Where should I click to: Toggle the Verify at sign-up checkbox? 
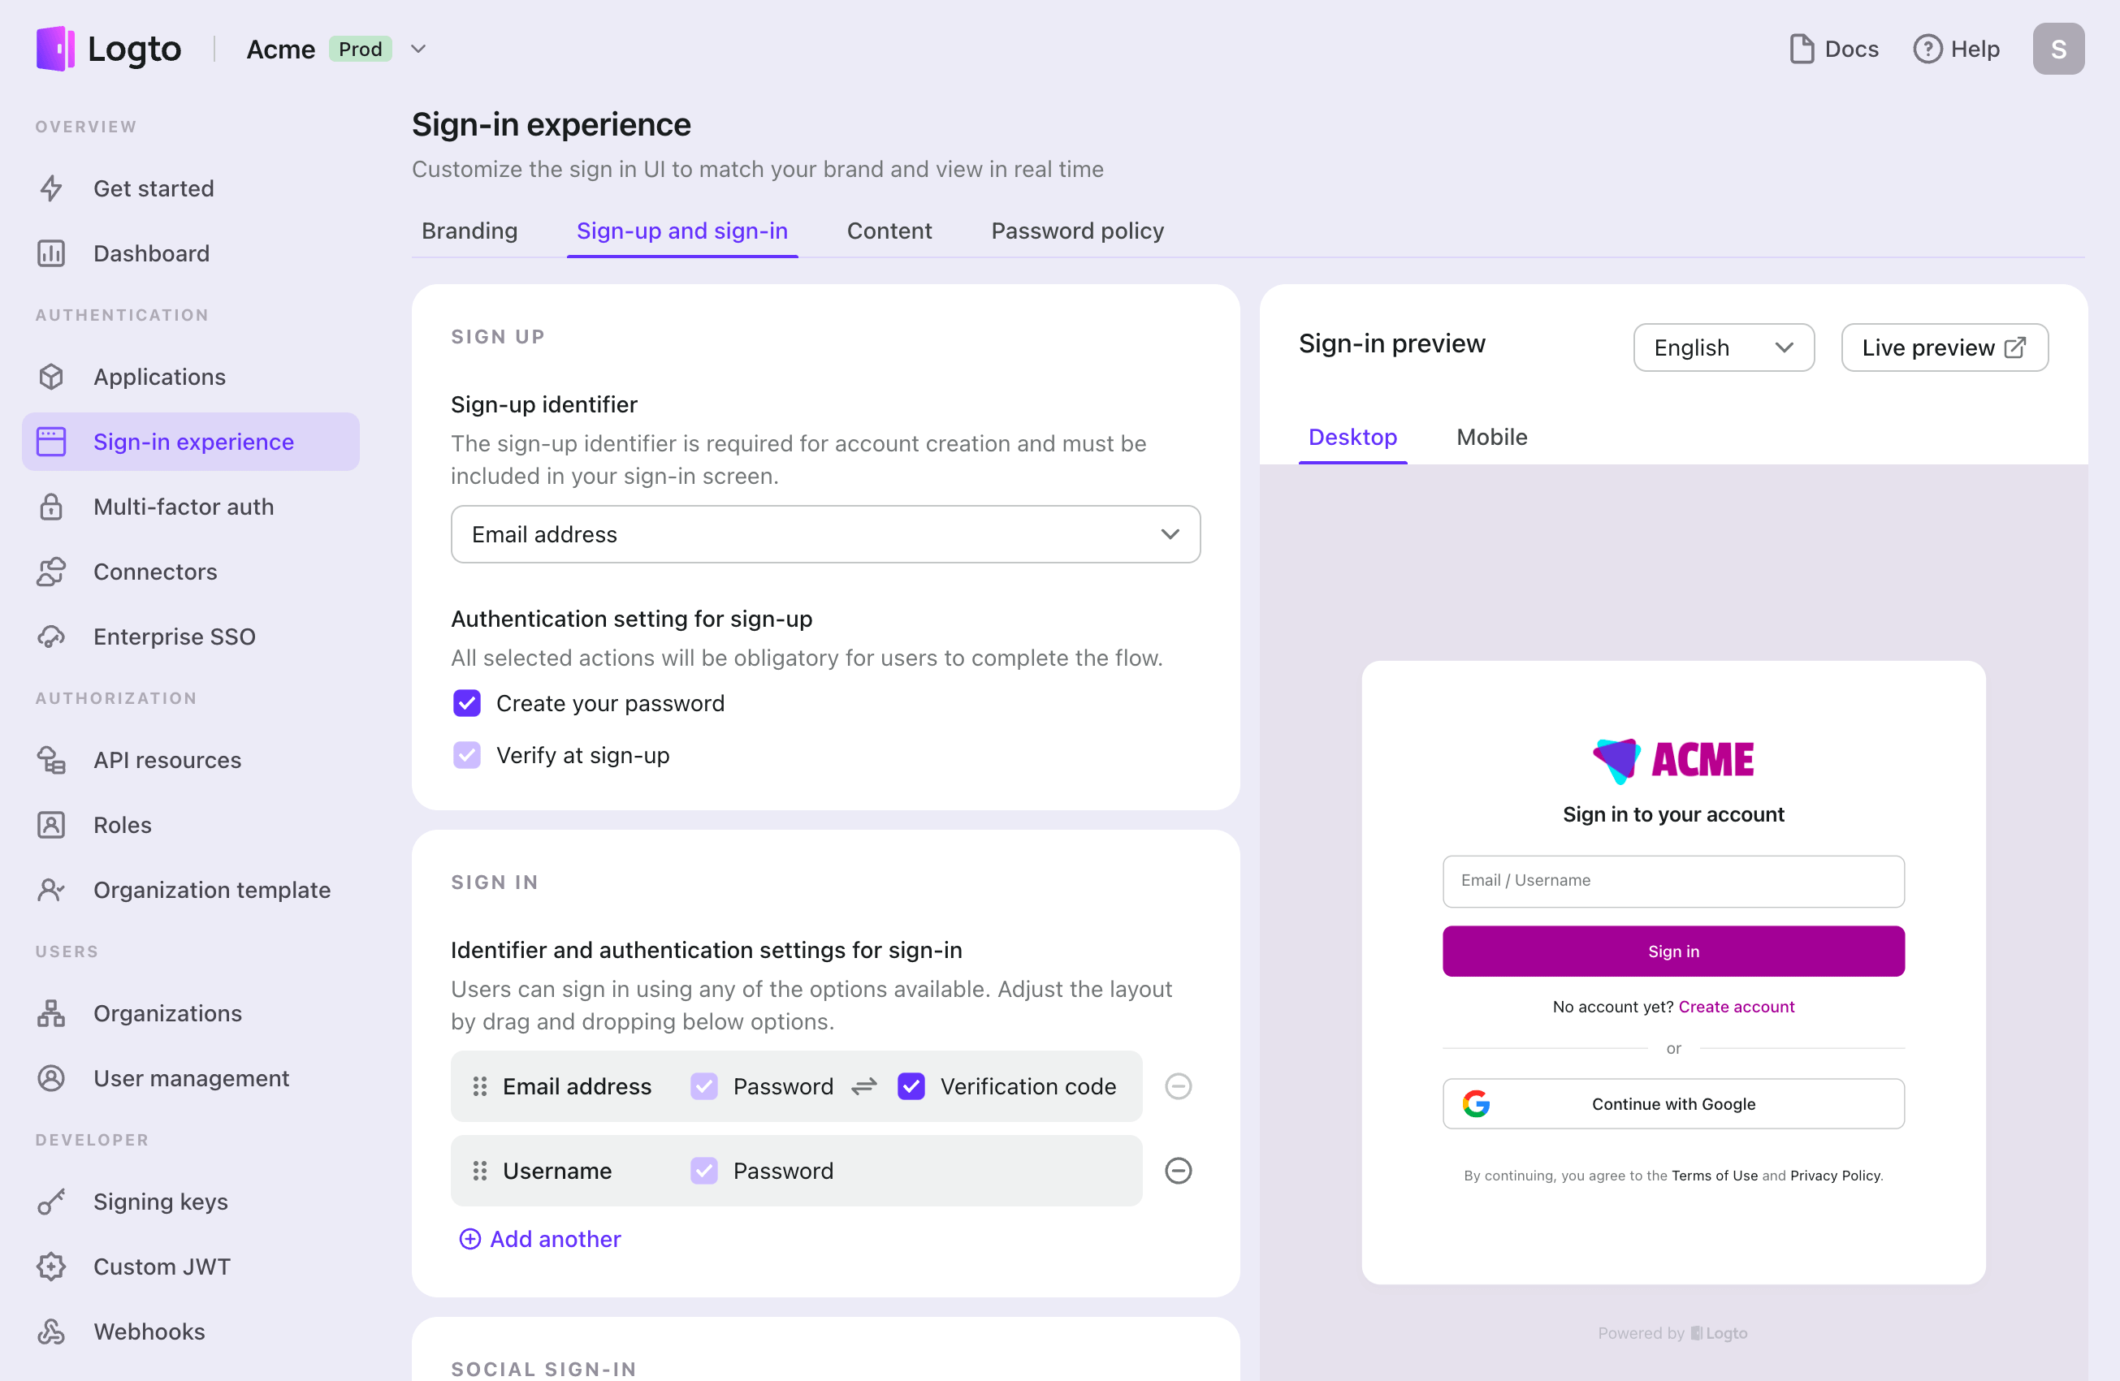[x=467, y=755]
